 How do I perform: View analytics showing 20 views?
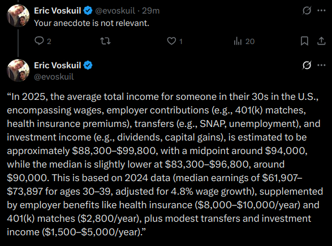coord(244,41)
